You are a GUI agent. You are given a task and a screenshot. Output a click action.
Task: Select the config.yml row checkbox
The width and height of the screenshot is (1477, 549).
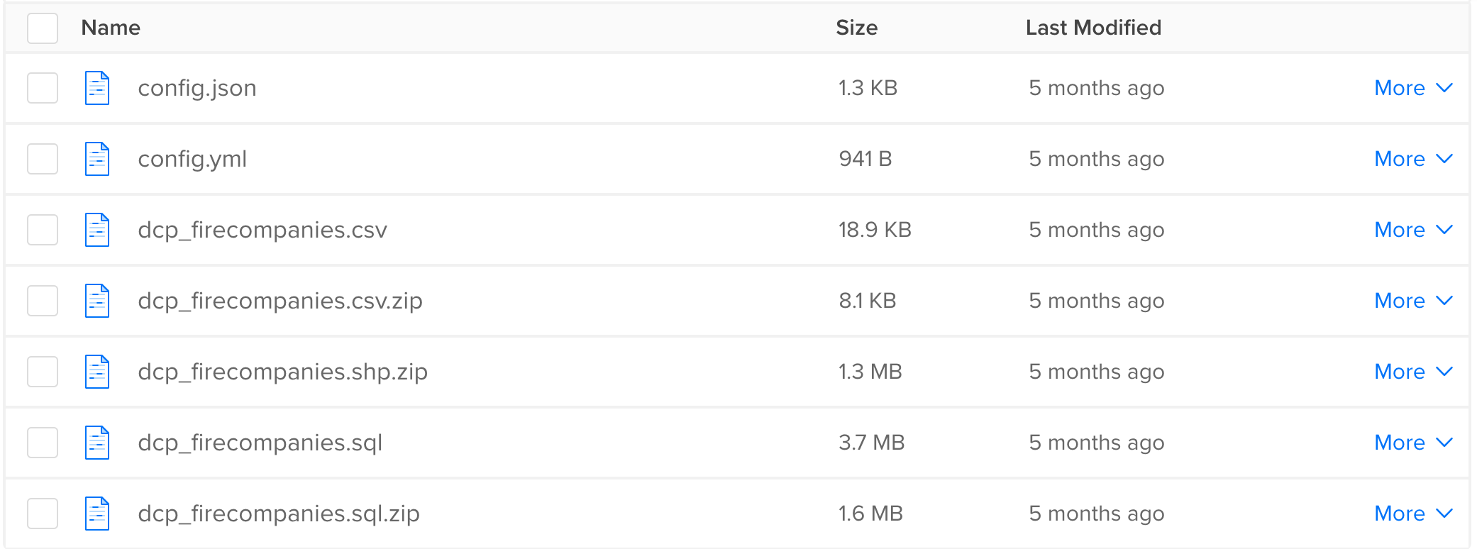pyautogui.click(x=43, y=159)
